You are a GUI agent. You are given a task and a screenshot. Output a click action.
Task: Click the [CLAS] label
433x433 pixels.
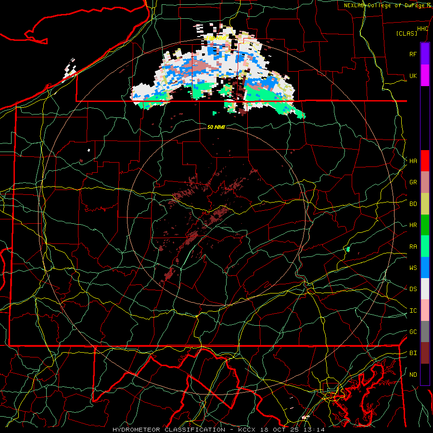tap(407, 33)
